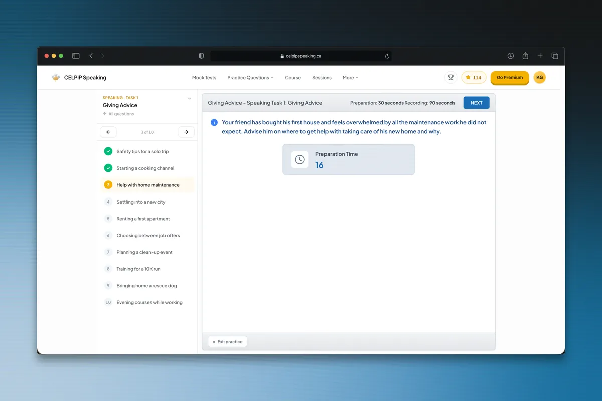
Task: Expand the More dropdown menu
Action: (350, 78)
